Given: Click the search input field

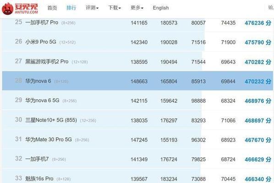Looking at the screenshot, I should point(271,7).
